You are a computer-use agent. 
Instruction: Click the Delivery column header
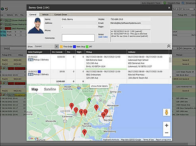point(148,52)
